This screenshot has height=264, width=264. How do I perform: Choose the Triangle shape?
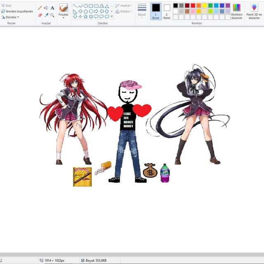click(107, 6)
